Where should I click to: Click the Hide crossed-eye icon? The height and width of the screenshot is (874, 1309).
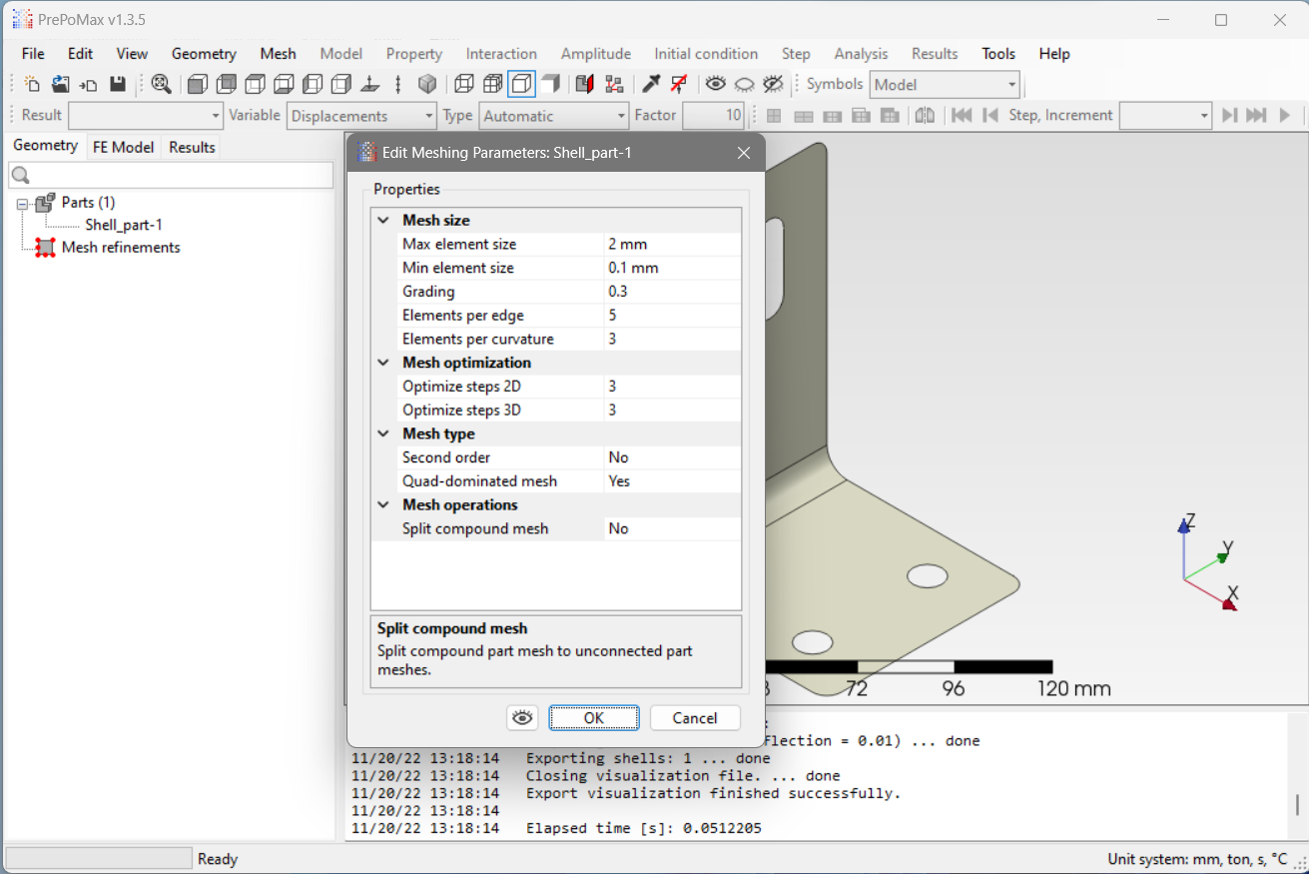pyautogui.click(x=773, y=84)
